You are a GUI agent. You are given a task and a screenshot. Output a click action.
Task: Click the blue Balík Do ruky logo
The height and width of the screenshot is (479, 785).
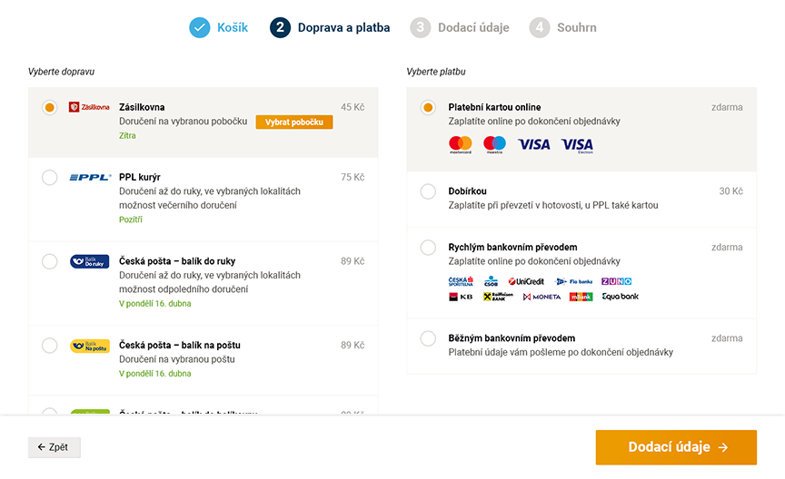(90, 261)
